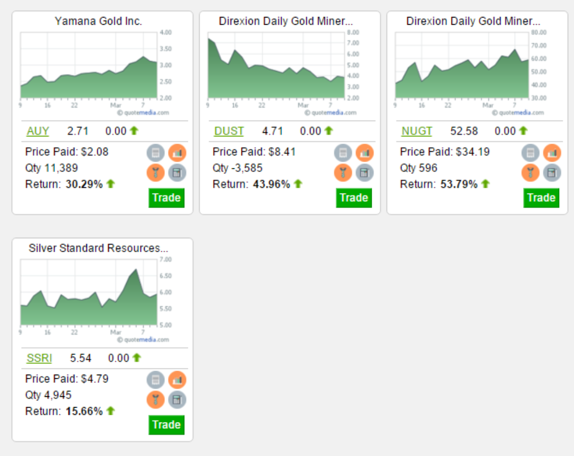574x456 pixels.
Task: Open the NUGT ticker symbol link
Action: tap(416, 131)
